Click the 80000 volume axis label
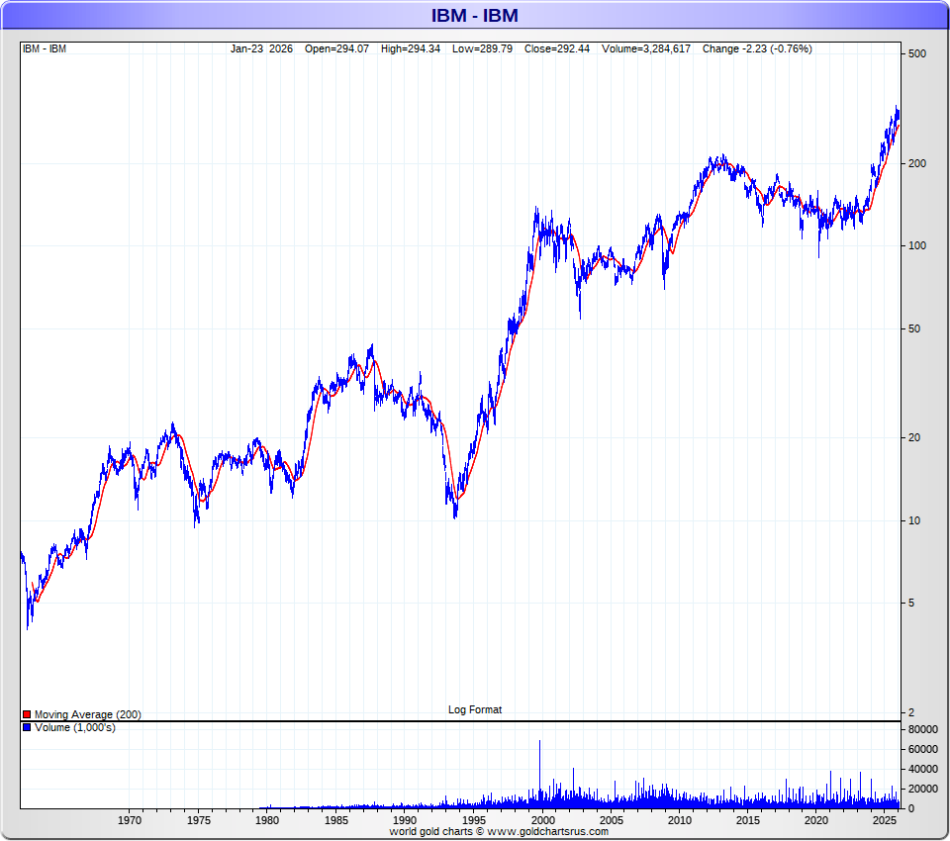950x841 pixels. pyautogui.click(x=922, y=729)
